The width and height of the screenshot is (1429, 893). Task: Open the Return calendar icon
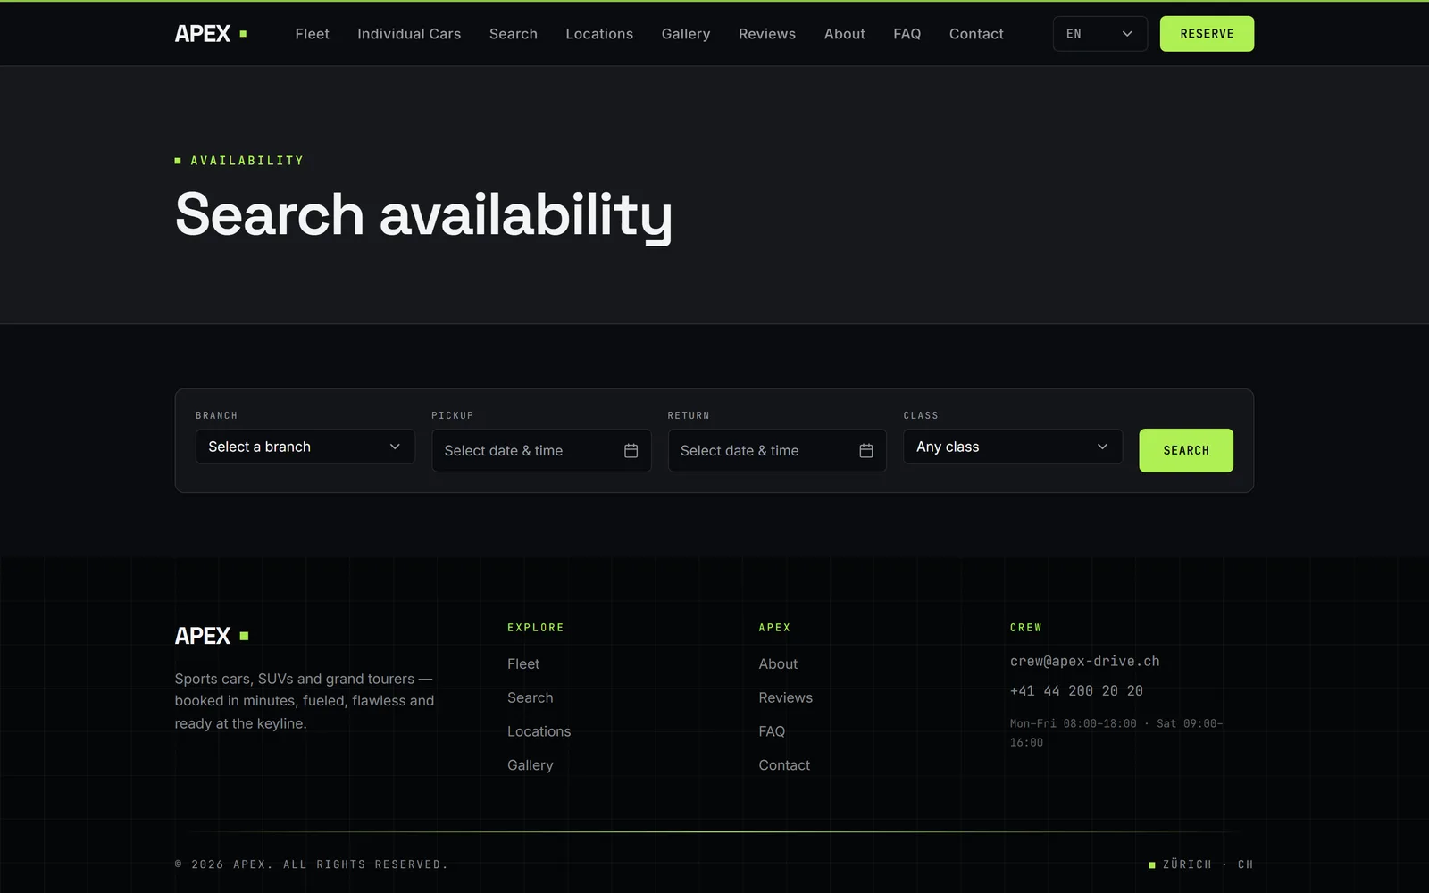(x=866, y=451)
